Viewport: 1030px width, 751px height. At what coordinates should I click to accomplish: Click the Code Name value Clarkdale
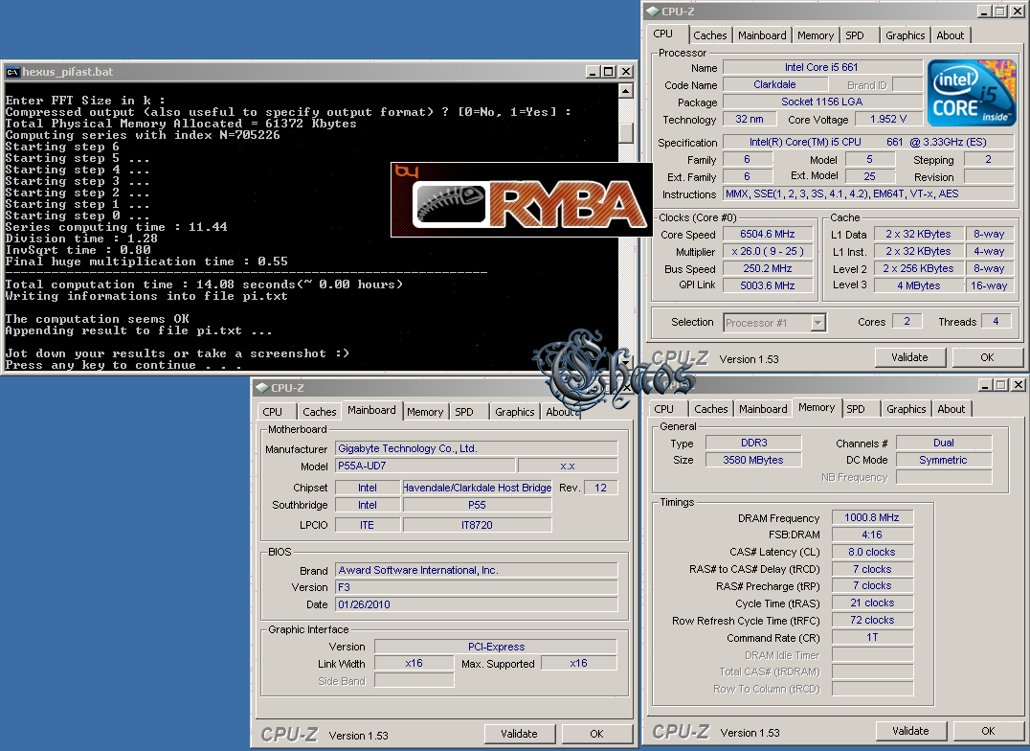tap(774, 84)
